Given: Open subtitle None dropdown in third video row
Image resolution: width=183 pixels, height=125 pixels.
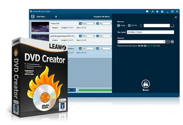Looking at the screenshot, I should [88, 48].
